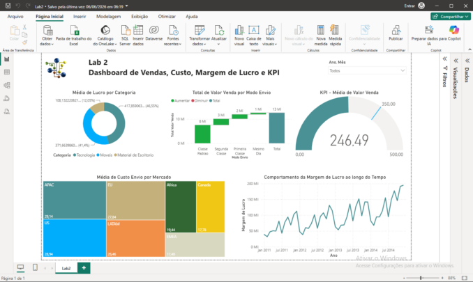
Task: Open Transformar dados query editor
Action: [x=199, y=31]
